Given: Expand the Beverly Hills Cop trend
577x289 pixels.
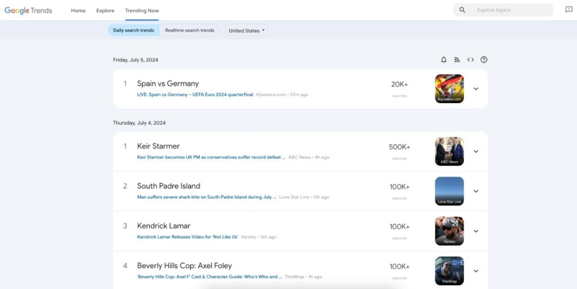Looking at the screenshot, I should coord(476,271).
